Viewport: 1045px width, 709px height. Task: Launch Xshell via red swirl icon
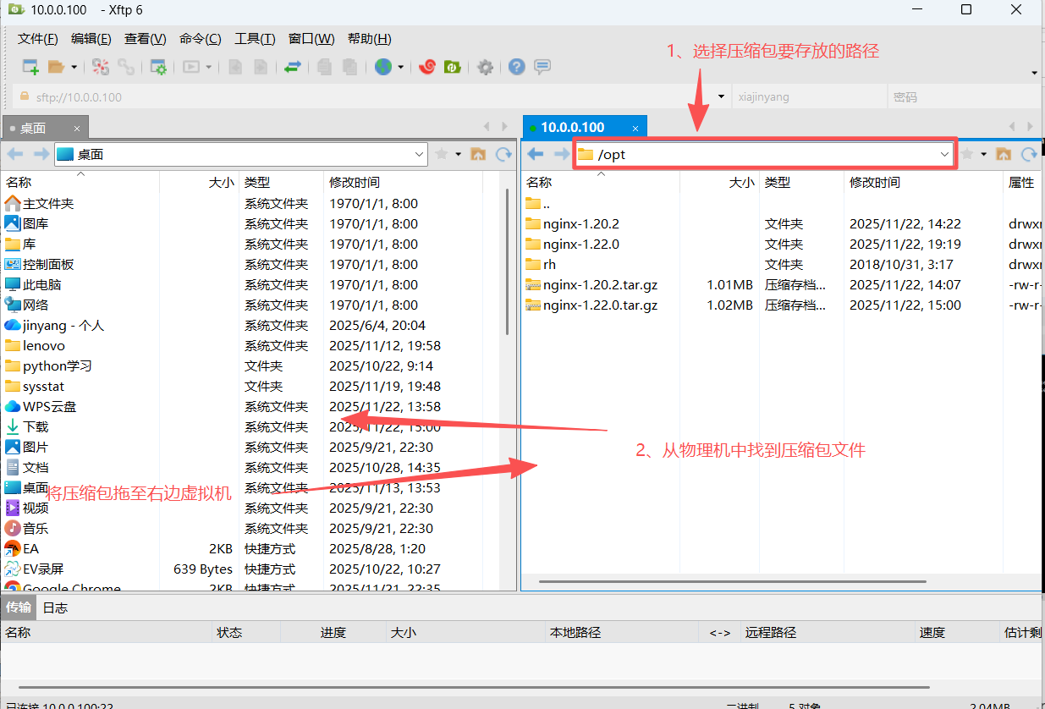click(427, 67)
